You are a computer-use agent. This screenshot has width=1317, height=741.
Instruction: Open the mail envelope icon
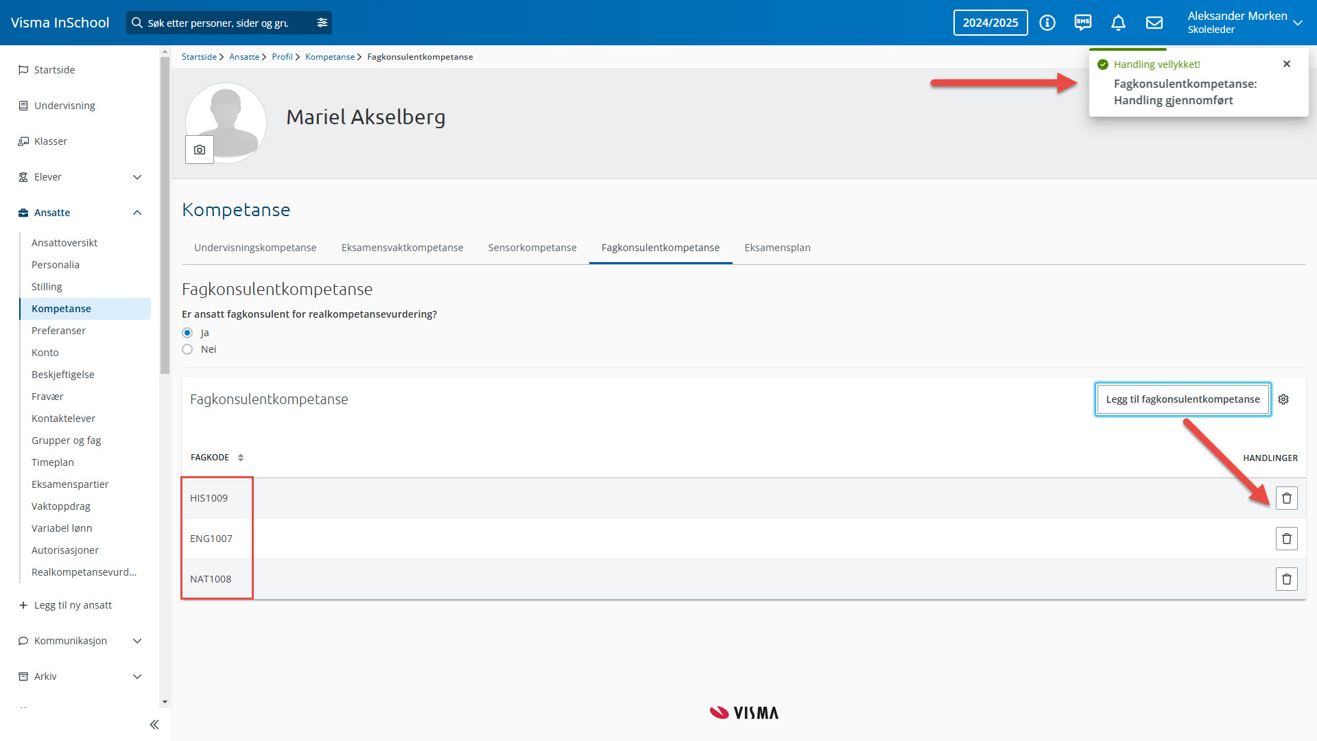[x=1154, y=23]
